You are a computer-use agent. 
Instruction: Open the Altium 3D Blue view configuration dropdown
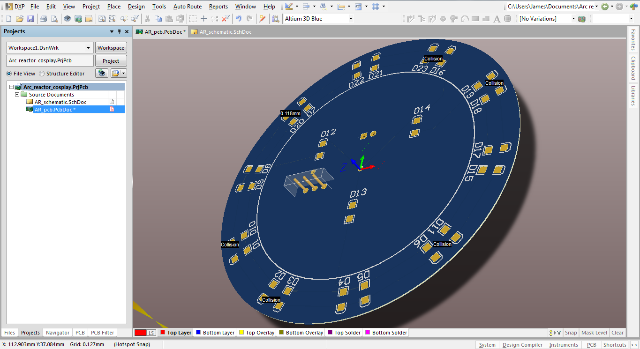pos(350,19)
